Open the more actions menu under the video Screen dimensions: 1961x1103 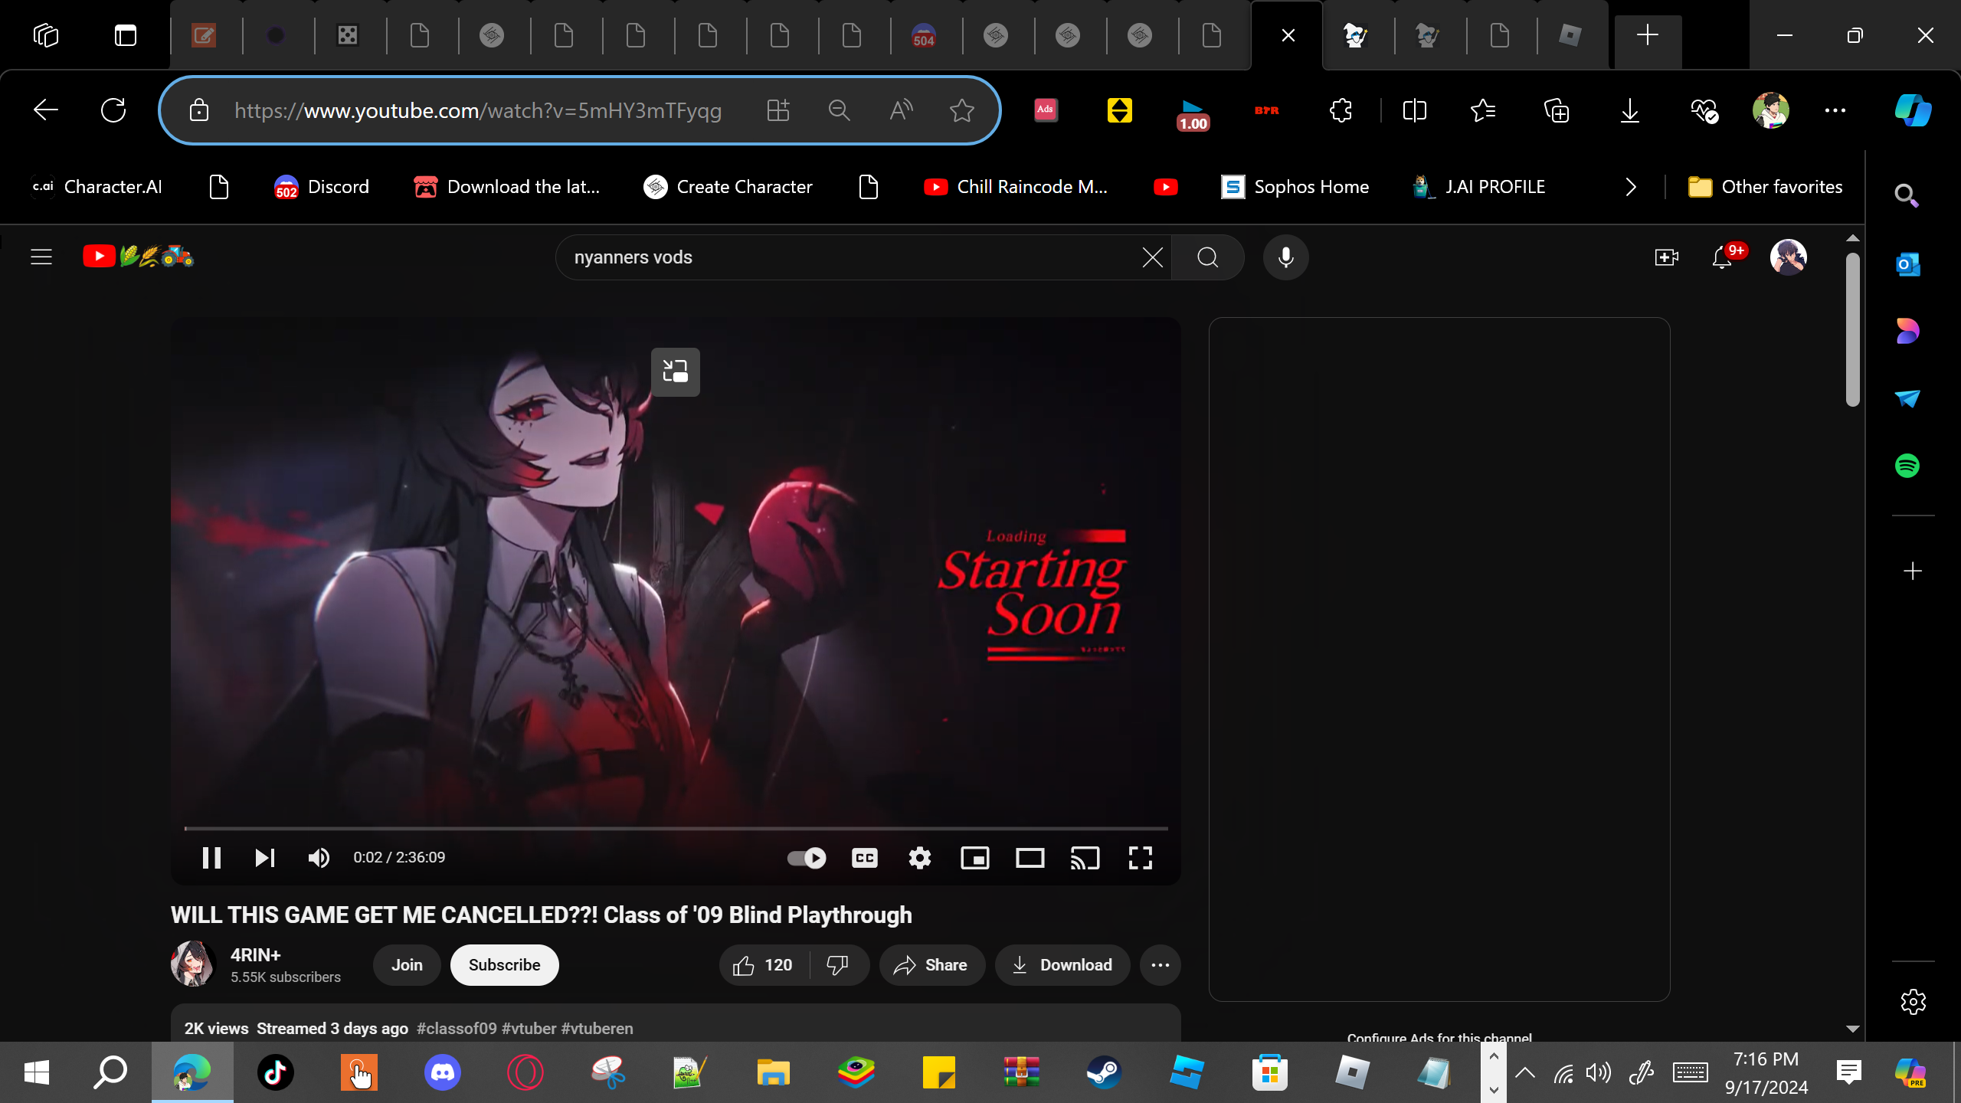1160,965
